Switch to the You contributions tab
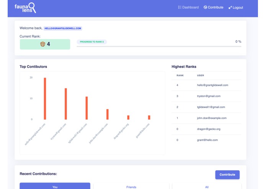 pyautogui.click(x=55, y=186)
